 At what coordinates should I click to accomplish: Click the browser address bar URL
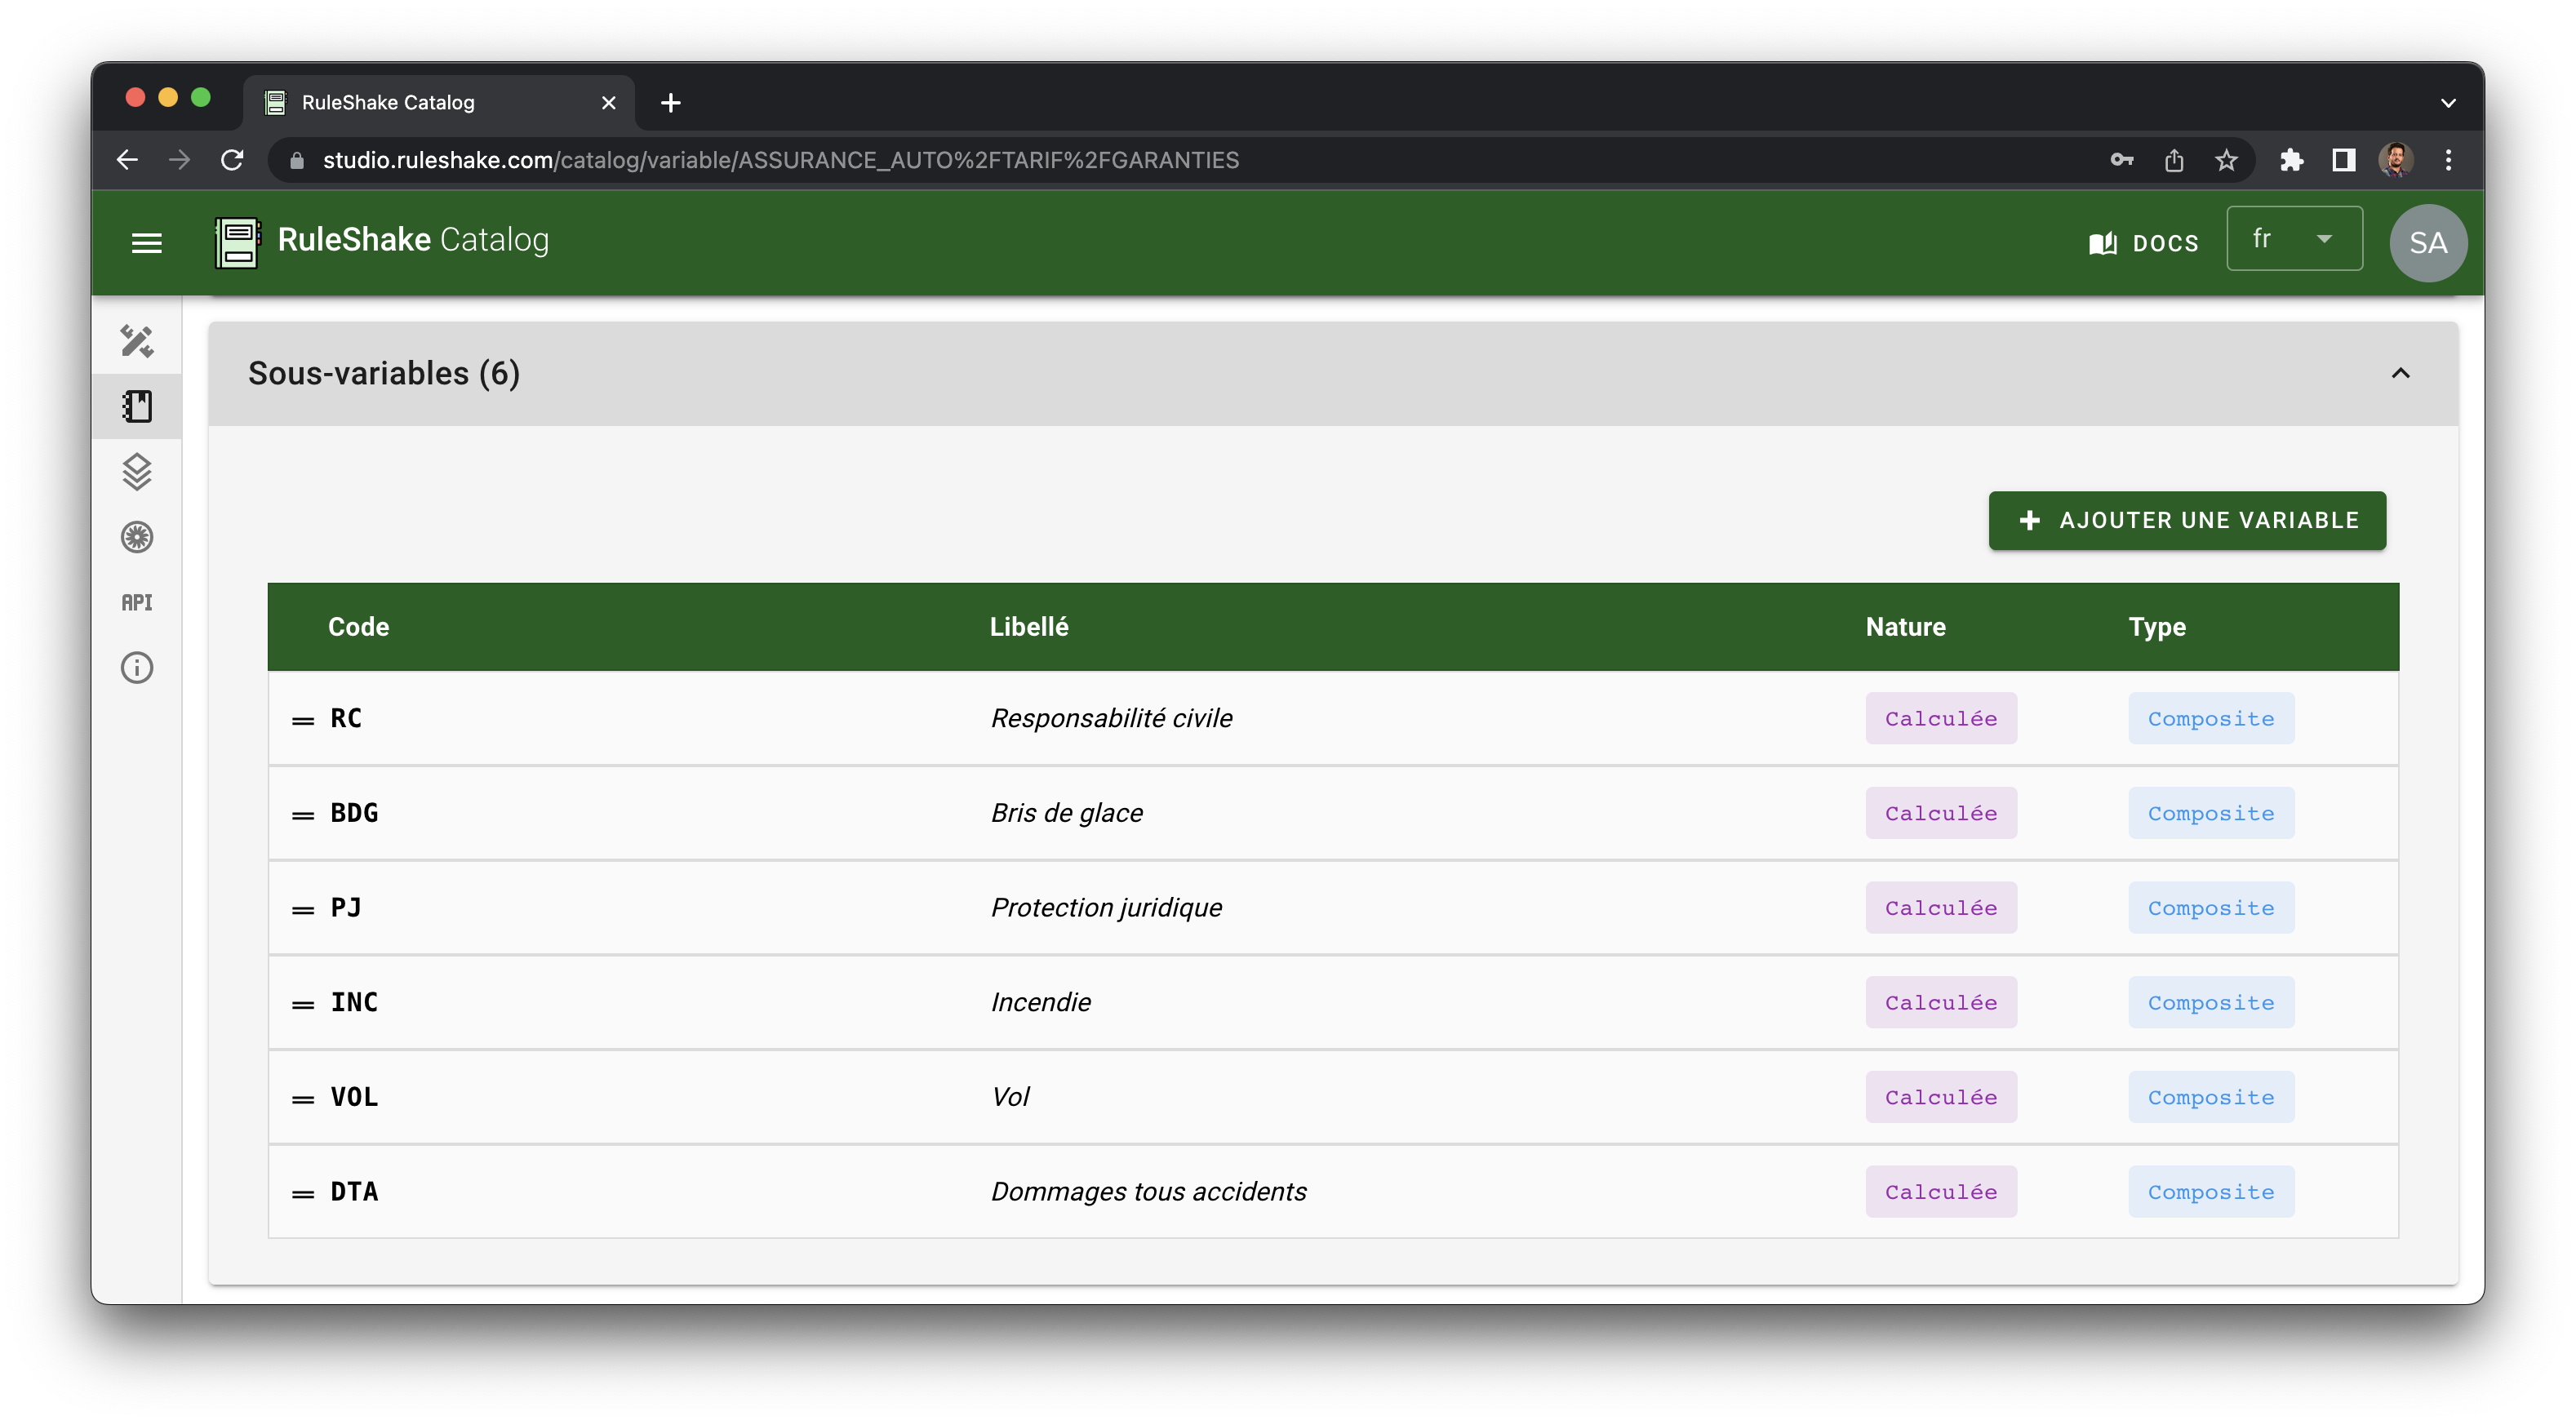[x=780, y=160]
